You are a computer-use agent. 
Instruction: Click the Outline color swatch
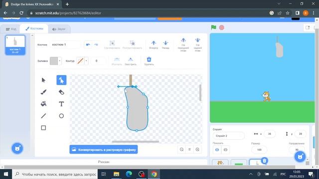(x=81, y=61)
